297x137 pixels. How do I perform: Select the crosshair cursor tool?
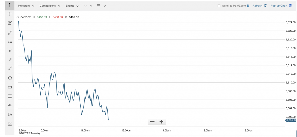[x=10, y=14]
